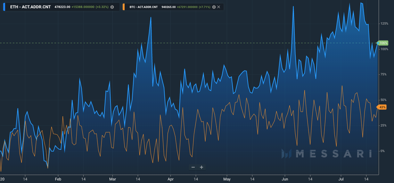Screen dimensions: 394x183
Task: Remove the BTC series with X
Action: (x=218, y=7)
